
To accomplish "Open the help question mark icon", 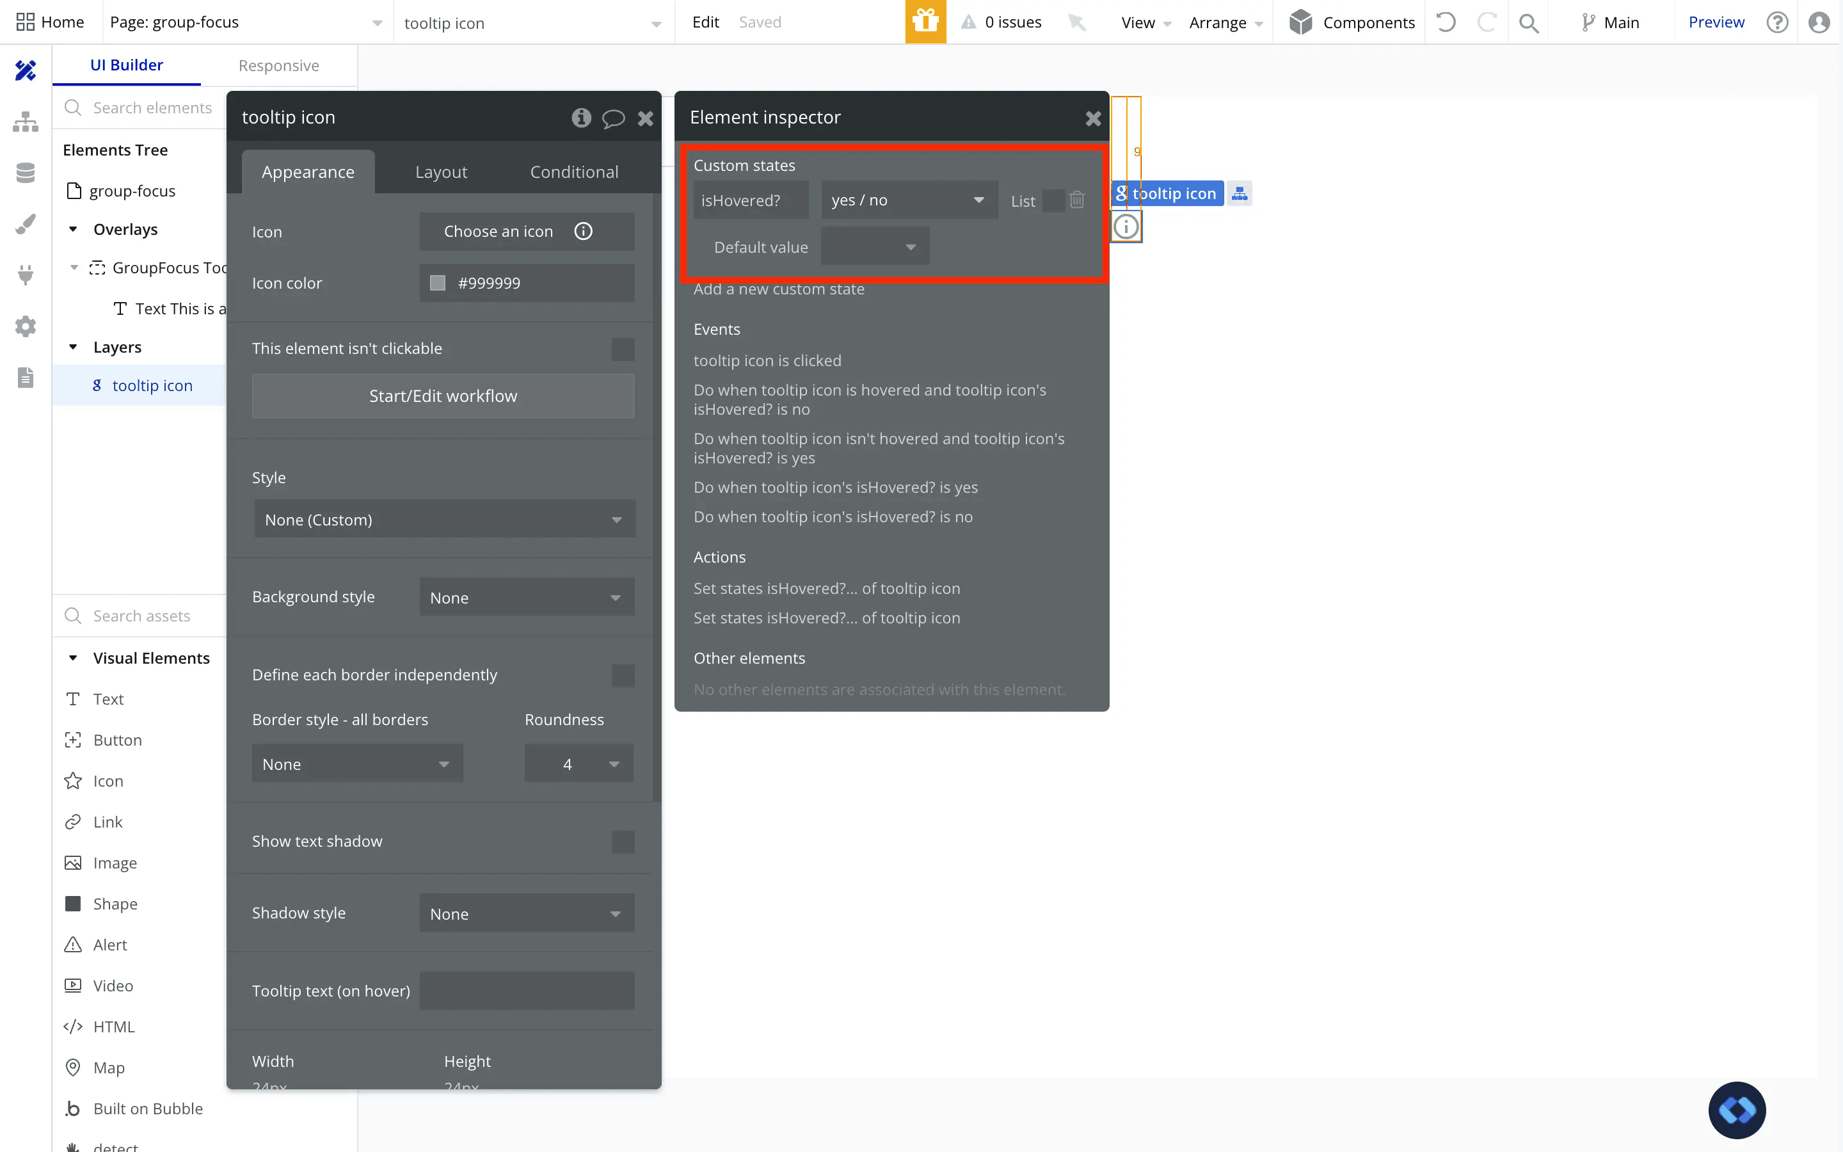I will tap(1778, 22).
